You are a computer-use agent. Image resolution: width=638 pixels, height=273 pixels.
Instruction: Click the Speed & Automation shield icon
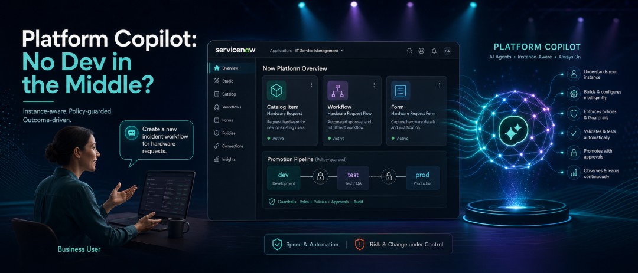(x=277, y=244)
